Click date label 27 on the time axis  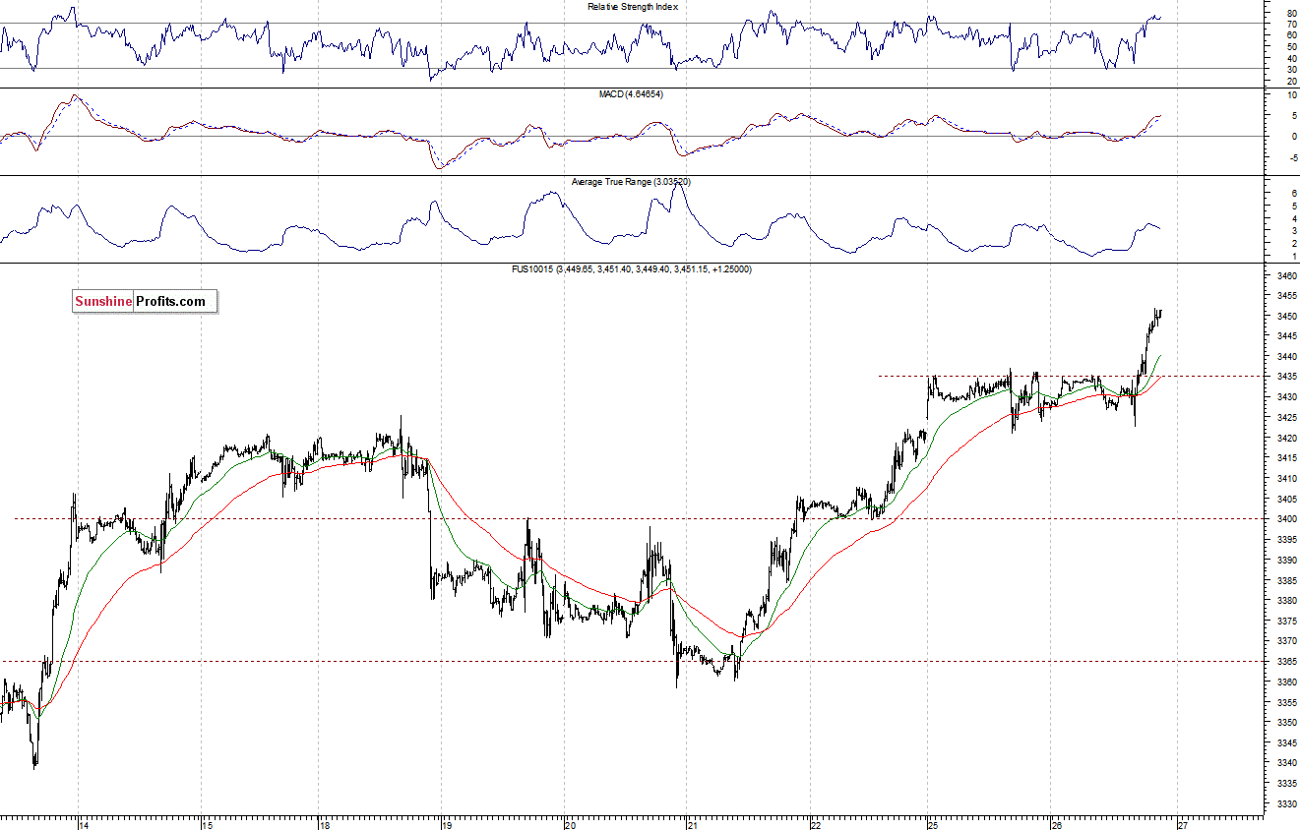pyautogui.click(x=1182, y=824)
